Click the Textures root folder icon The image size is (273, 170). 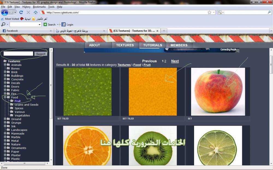5,61
